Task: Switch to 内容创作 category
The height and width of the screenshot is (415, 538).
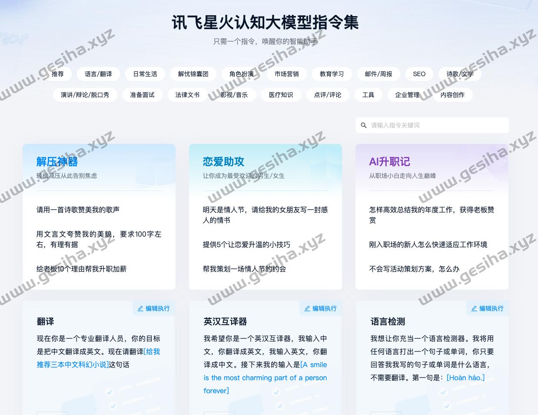Action: (x=452, y=95)
